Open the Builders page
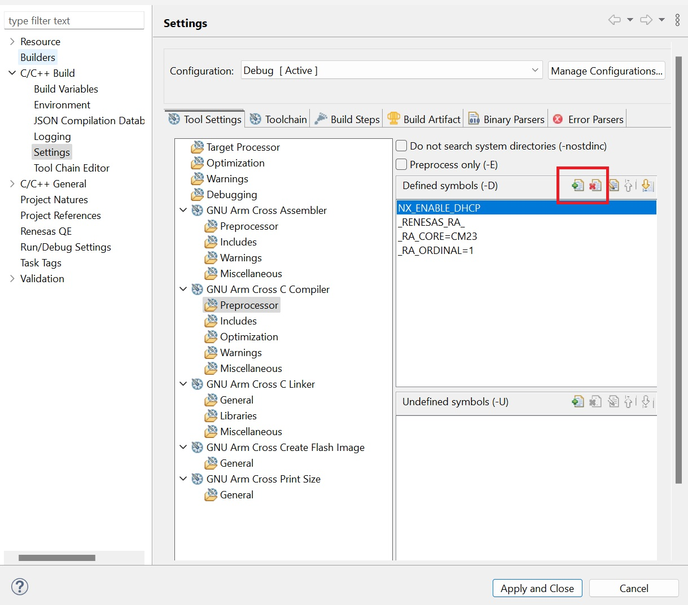This screenshot has height=605, width=688. 38,57
